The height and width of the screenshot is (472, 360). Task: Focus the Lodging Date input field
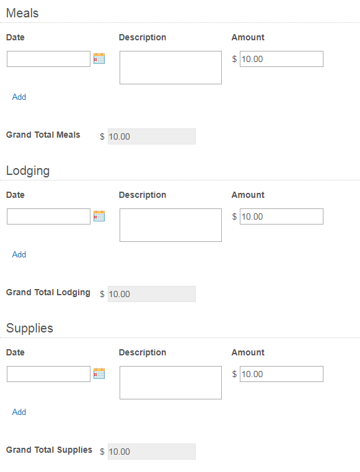tap(48, 216)
